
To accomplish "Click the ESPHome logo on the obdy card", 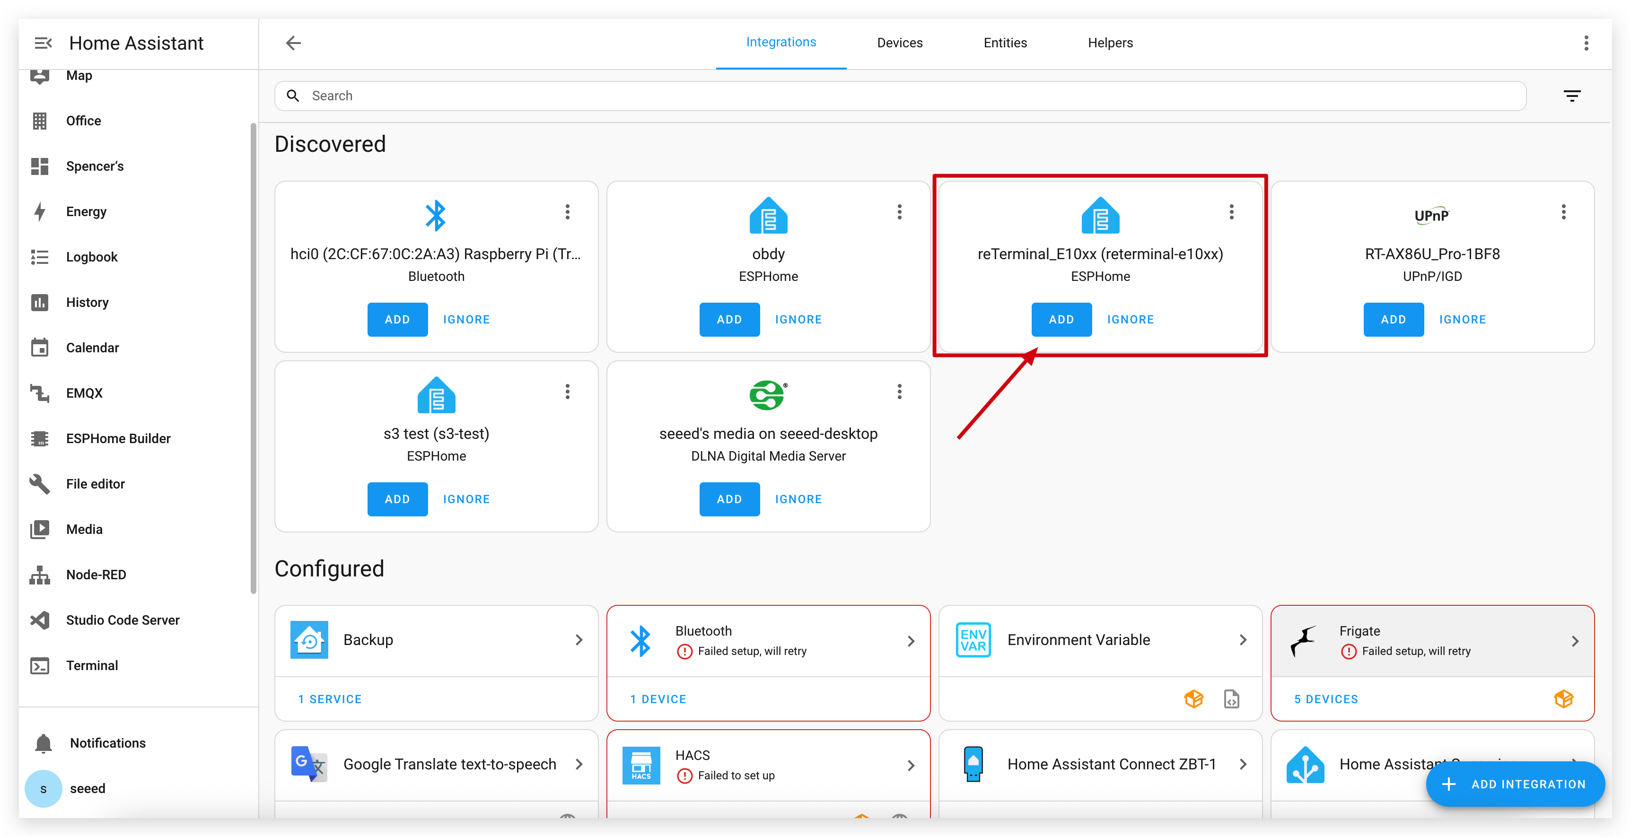I will coord(768,215).
